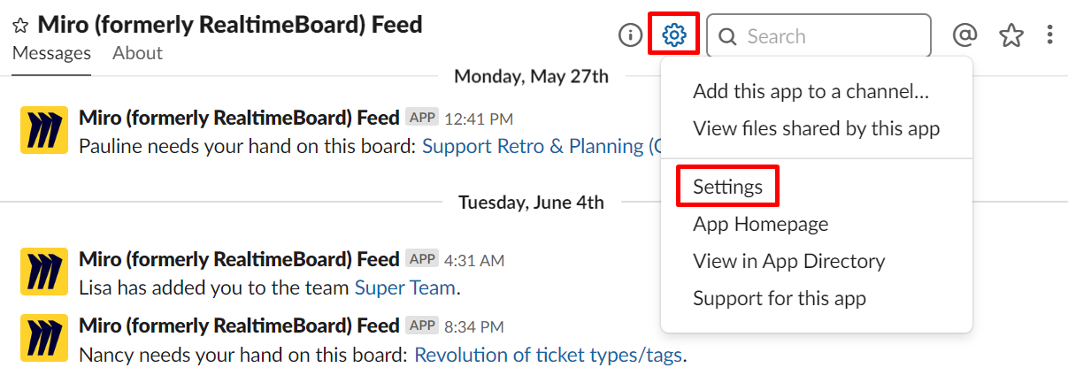Select Settings from the dropdown menu

[x=727, y=187]
